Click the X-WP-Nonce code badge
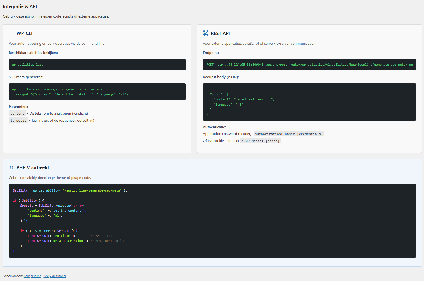Viewport: 424px width, 281px height. click(x=260, y=141)
